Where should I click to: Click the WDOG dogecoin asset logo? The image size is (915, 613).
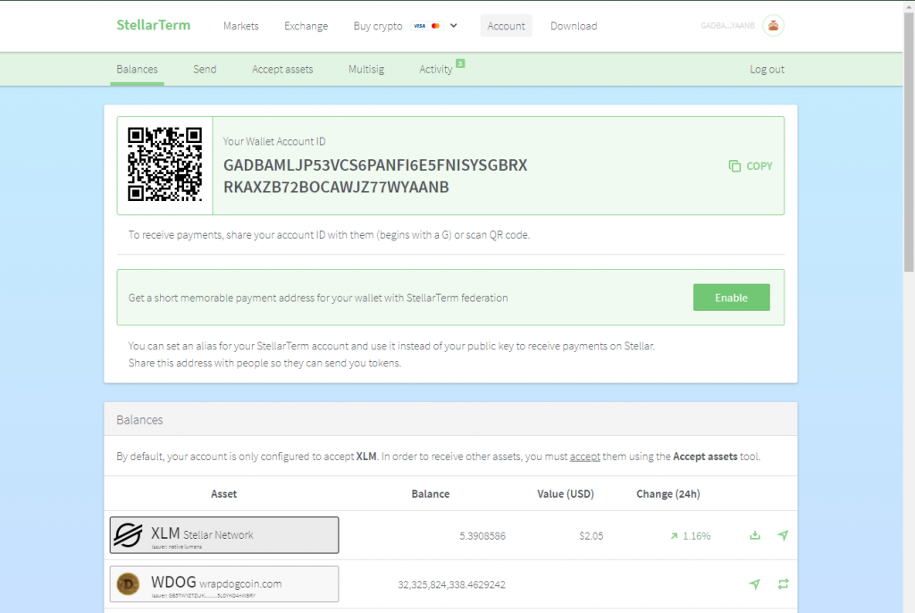[128, 584]
